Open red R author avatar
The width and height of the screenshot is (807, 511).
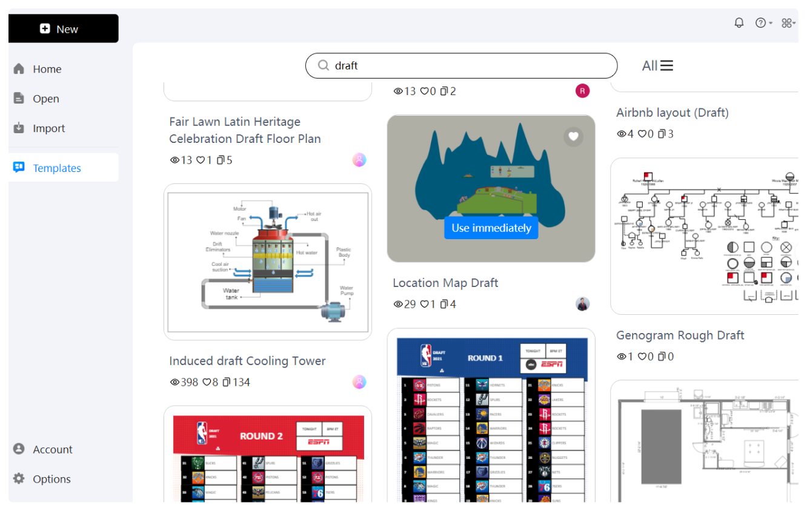(x=582, y=91)
